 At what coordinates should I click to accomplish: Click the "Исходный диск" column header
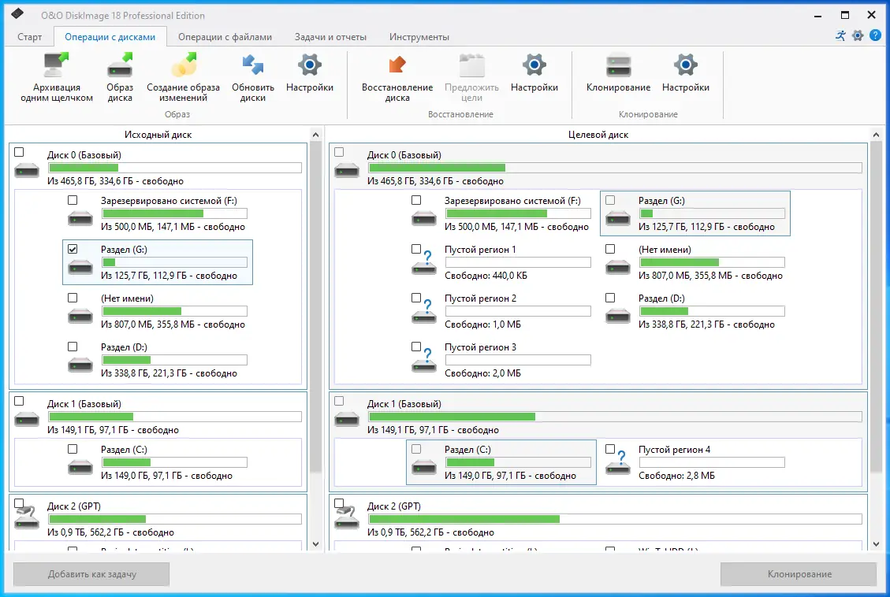point(158,135)
